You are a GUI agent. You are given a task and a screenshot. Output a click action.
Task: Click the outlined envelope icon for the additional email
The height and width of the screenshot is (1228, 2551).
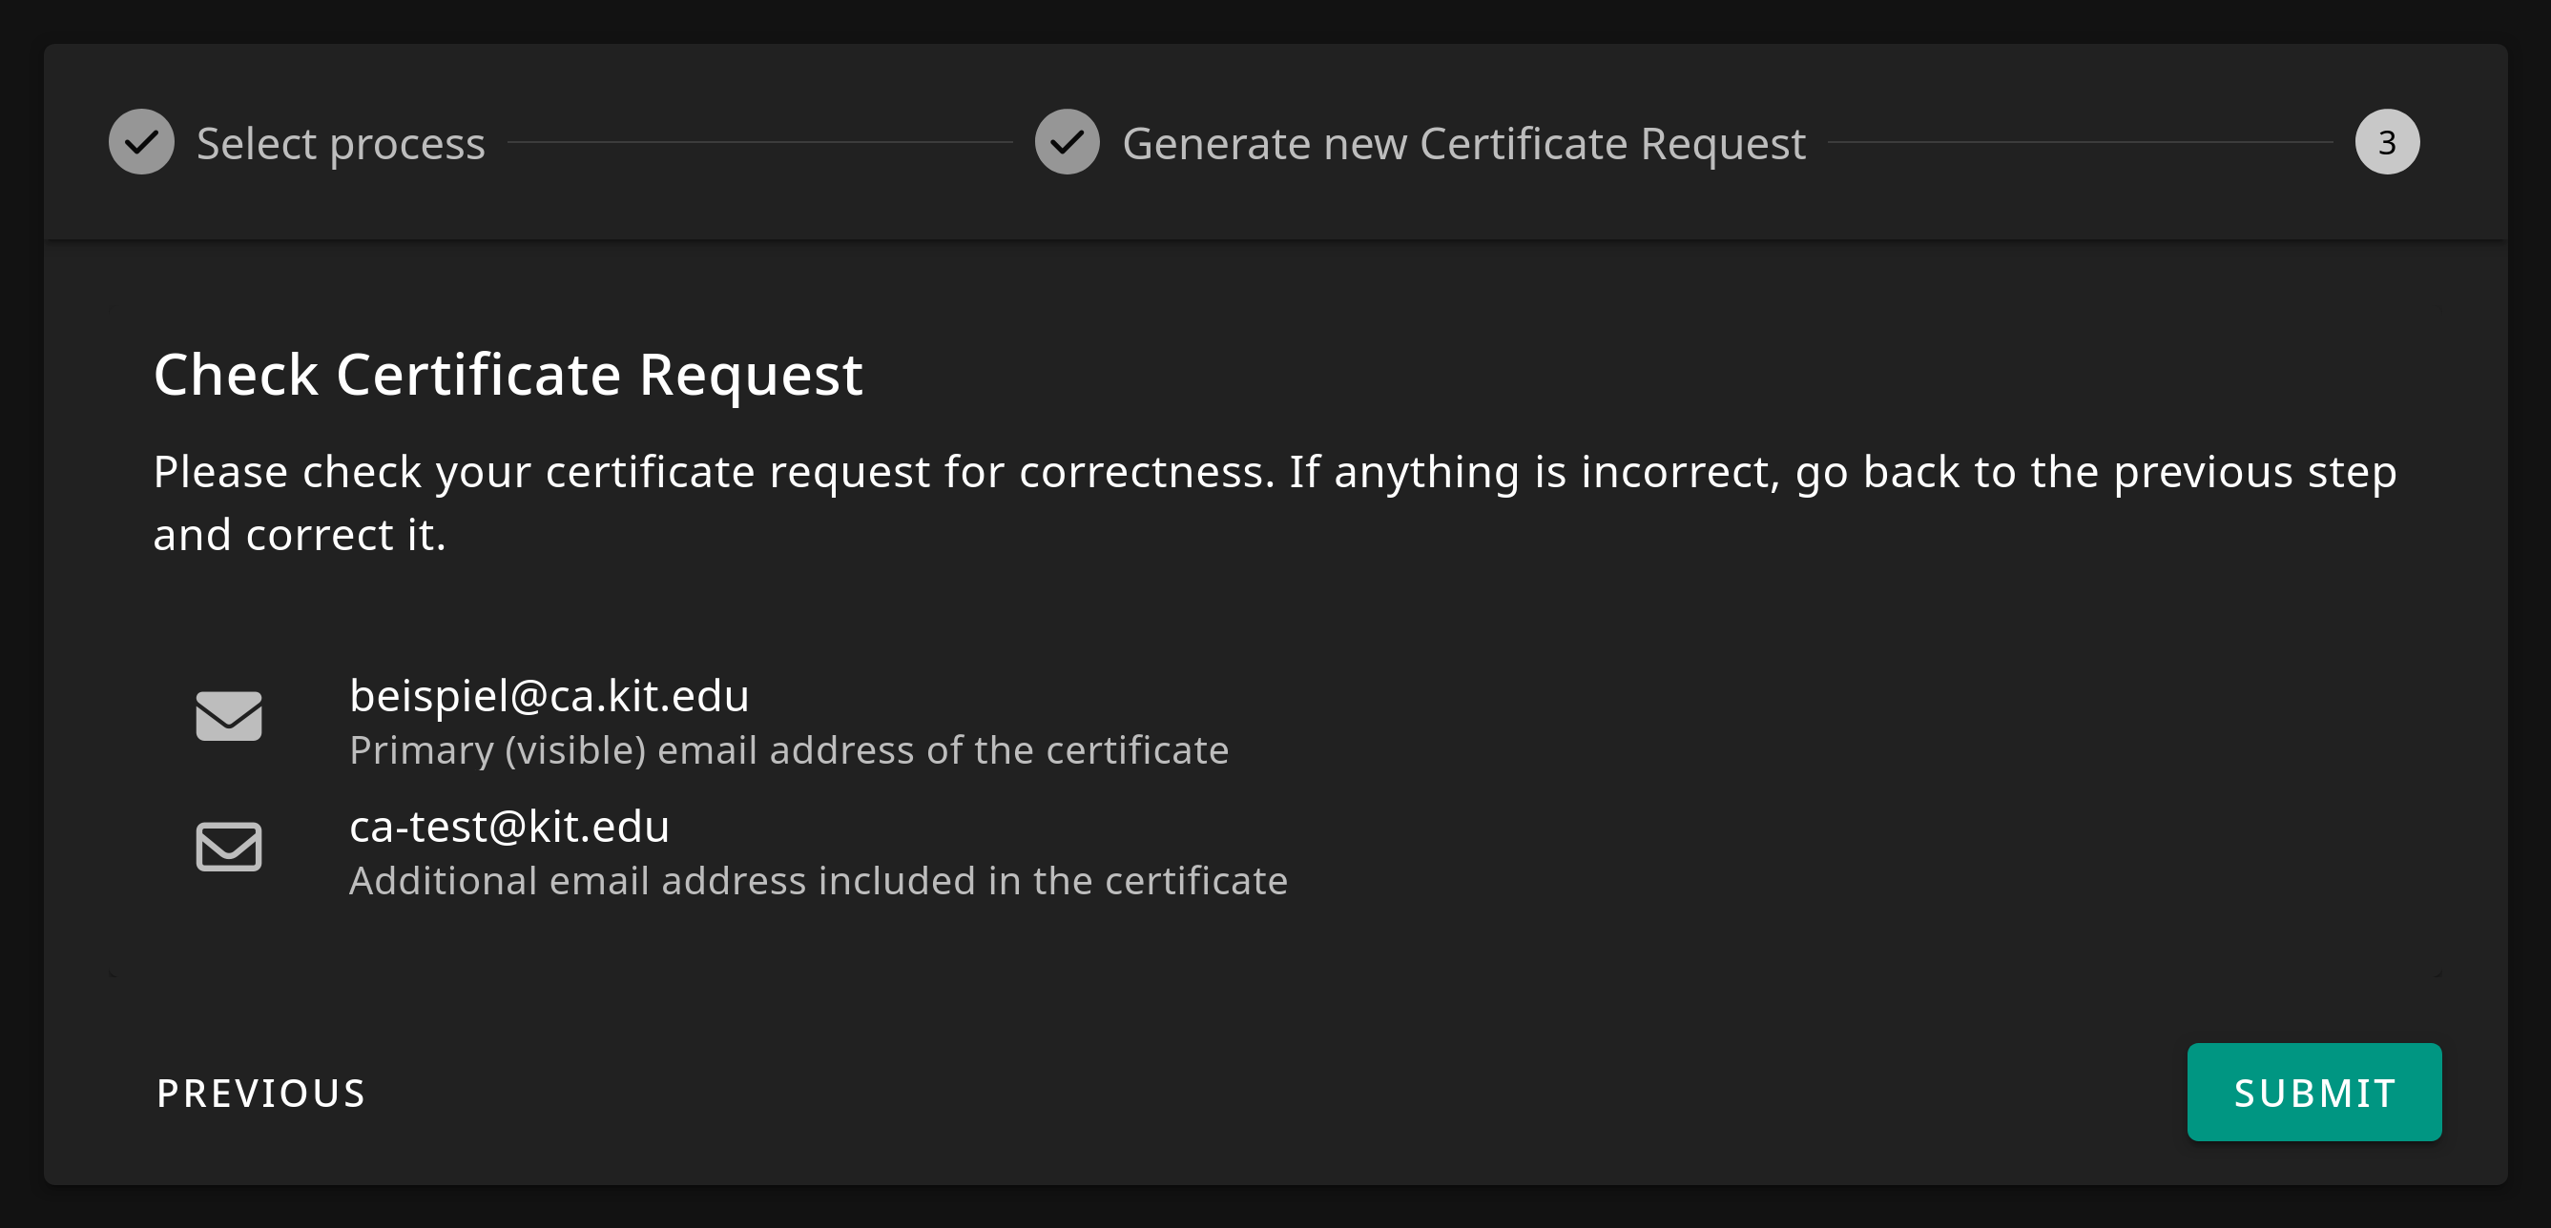229,847
